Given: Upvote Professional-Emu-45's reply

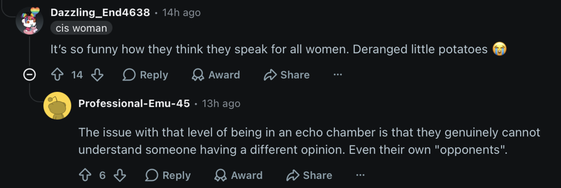Looking at the screenshot, I should [x=85, y=175].
